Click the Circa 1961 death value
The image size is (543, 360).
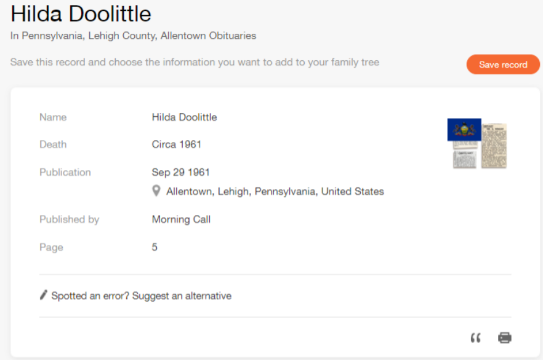tap(176, 144)
